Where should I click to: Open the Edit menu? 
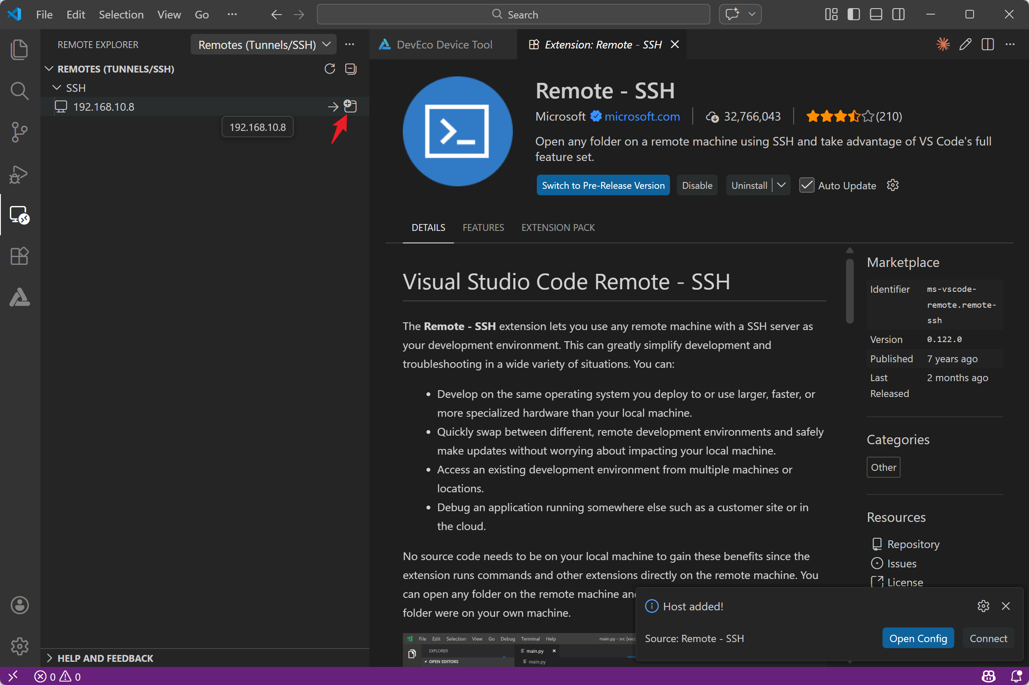coord(76,15)
